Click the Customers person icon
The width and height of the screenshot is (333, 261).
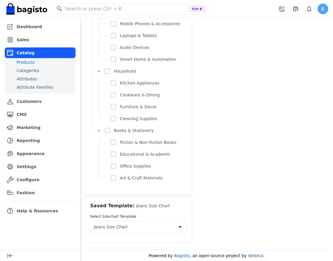tap(10, 101)
